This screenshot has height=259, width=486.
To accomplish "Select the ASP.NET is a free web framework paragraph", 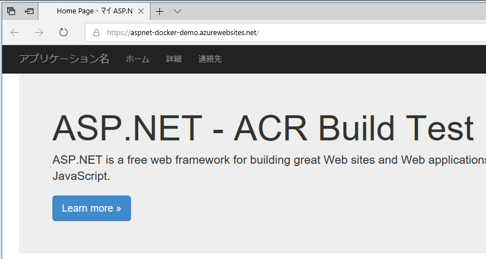I will (x=269, y=168).
